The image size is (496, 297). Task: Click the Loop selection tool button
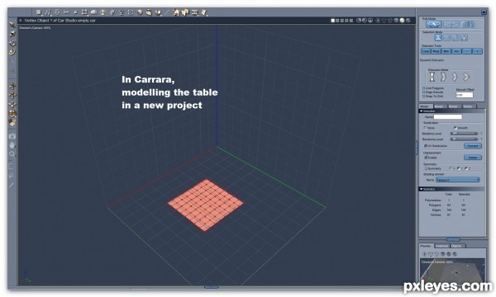click(x=426, y=51)
